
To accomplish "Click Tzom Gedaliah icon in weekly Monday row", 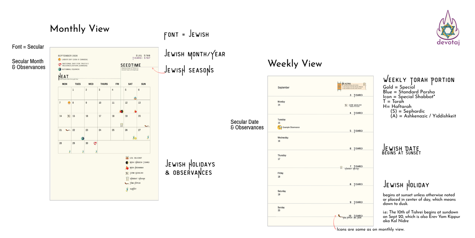I will (346, 105).
